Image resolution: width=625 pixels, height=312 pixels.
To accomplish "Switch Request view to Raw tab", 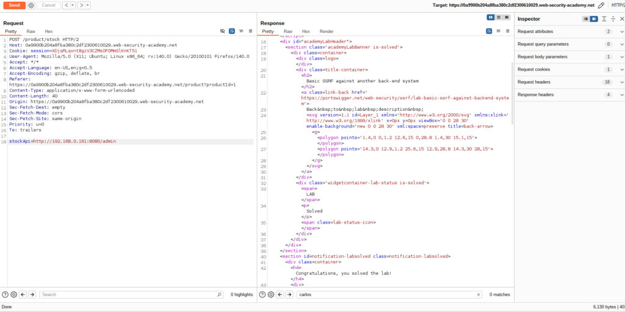I will (x=31, y=31).
